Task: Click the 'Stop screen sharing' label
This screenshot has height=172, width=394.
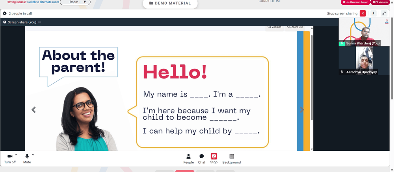Action: 342,13
